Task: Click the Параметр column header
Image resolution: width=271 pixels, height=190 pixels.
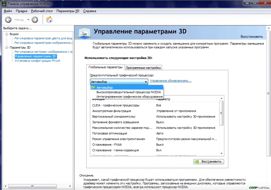Action: [163, 99]
